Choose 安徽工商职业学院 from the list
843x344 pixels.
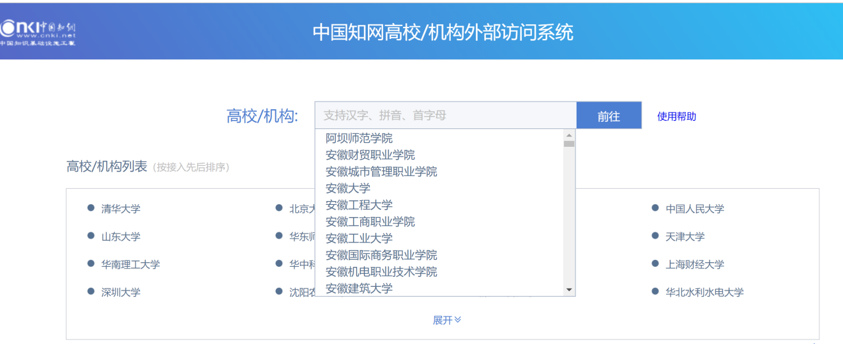click(370, 221)
